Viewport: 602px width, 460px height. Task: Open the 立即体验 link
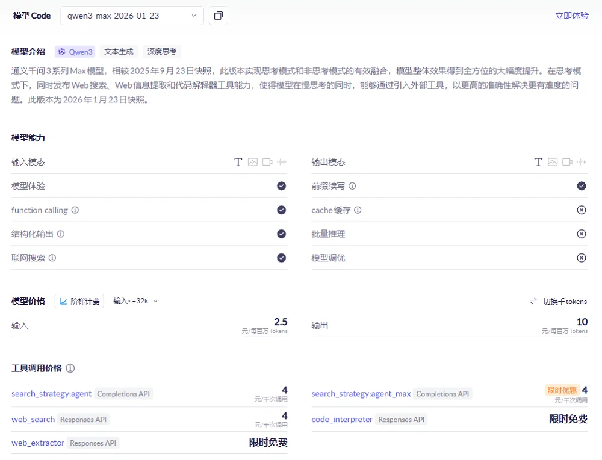571,15
